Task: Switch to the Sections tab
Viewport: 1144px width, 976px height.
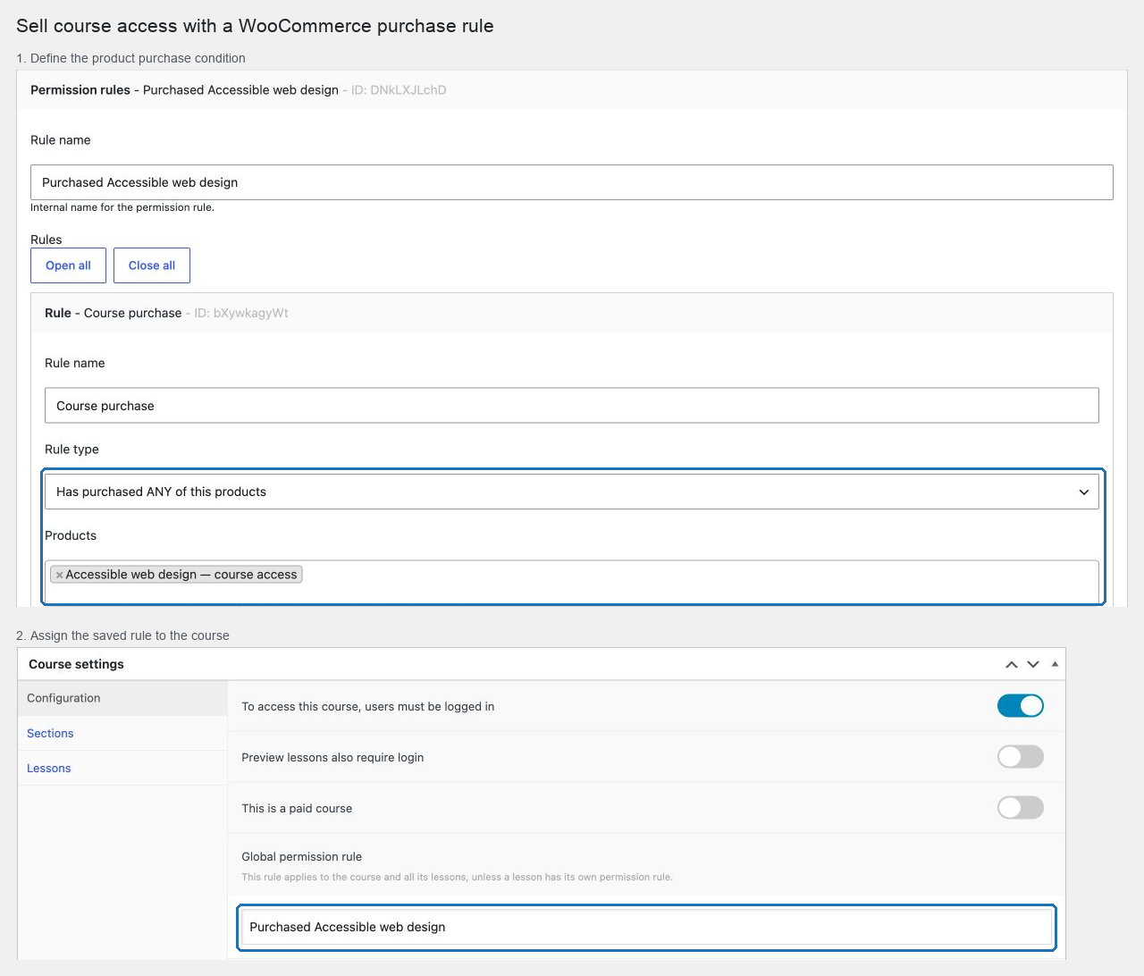Action: 122,733
